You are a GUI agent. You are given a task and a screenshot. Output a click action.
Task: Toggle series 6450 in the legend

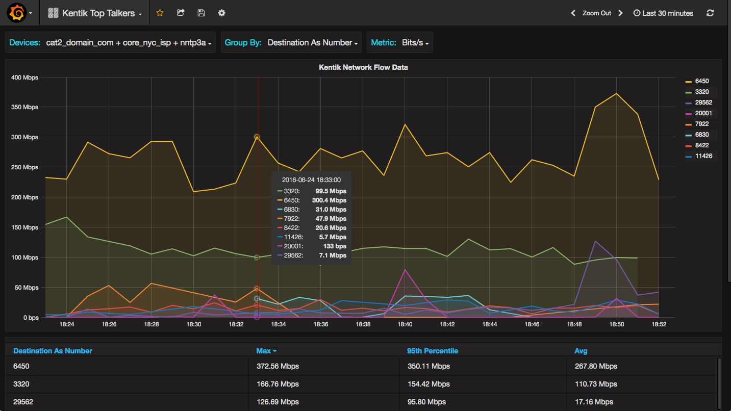(701, 81)
